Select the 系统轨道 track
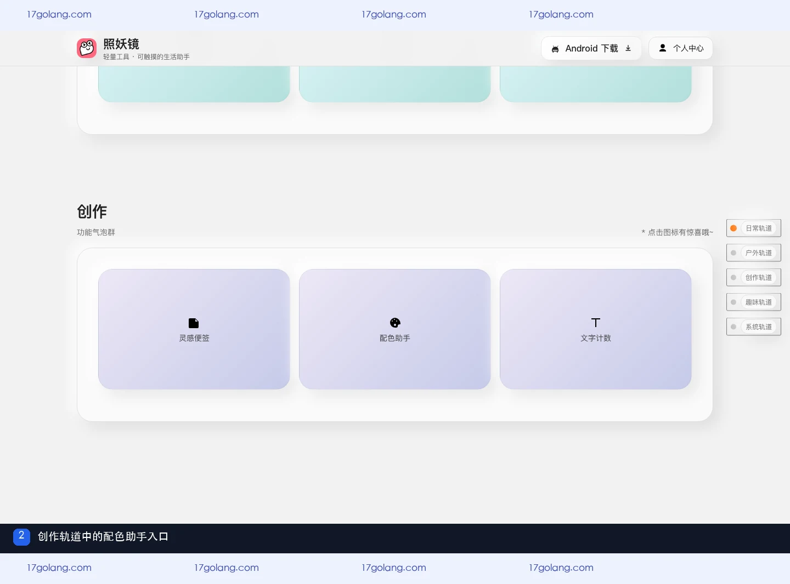Screen dimensions: 790x584 tap(754, 327)
